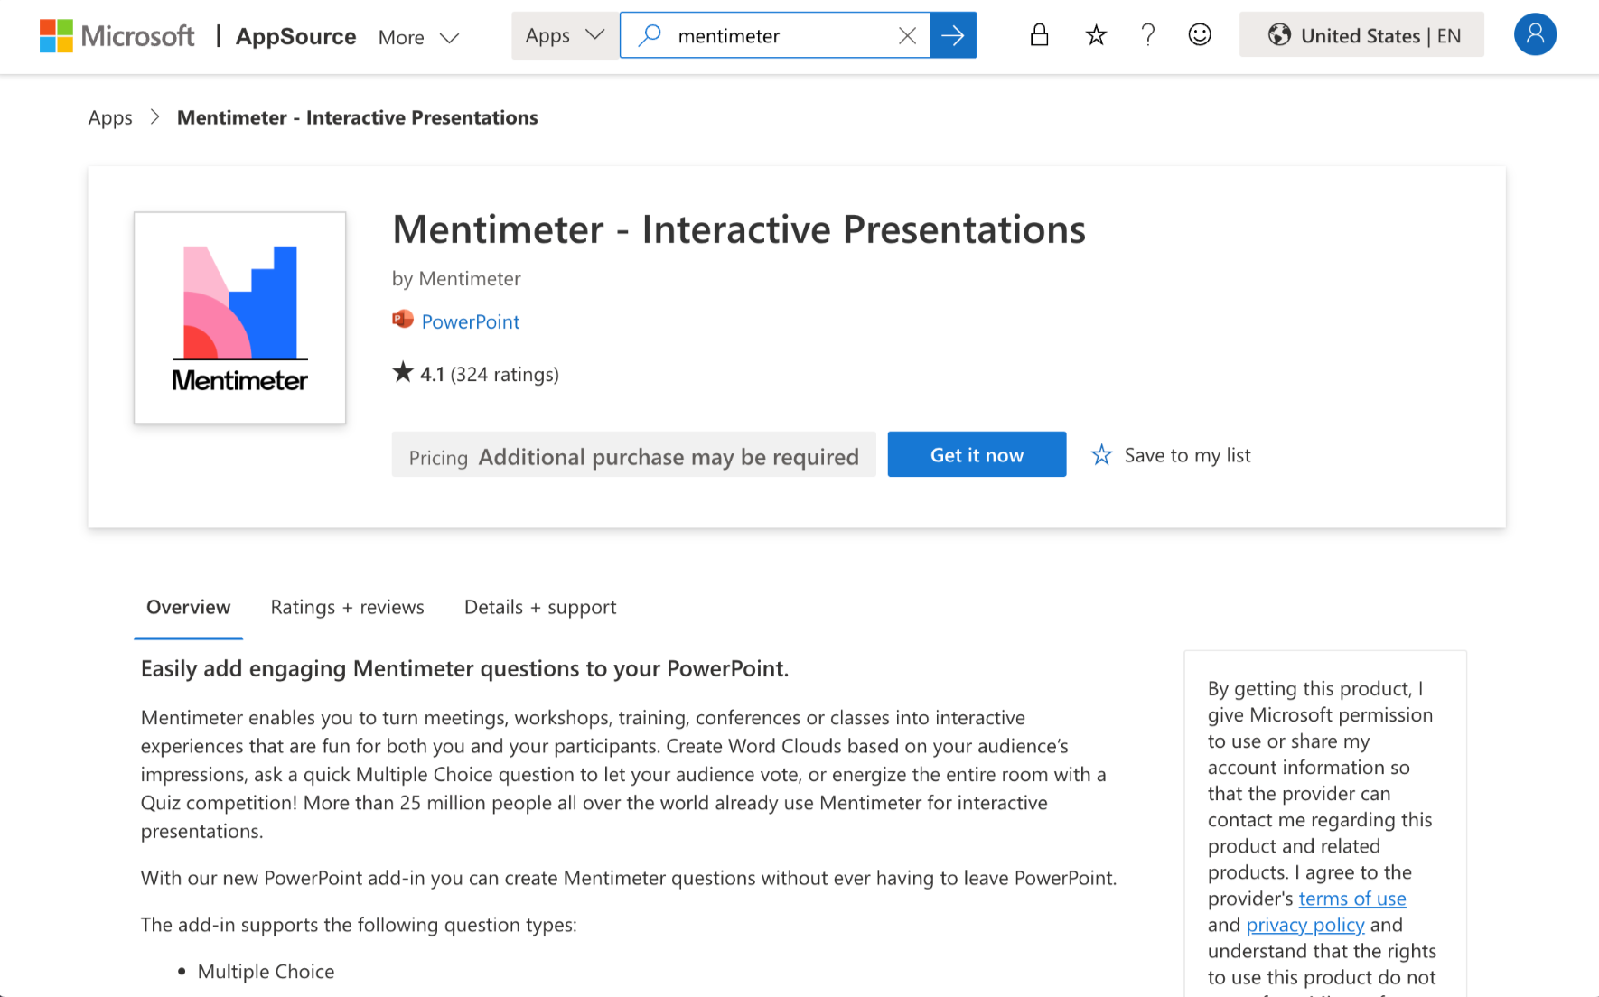Open help question mark icon

pyautogui.click(x=1148, y=35)
